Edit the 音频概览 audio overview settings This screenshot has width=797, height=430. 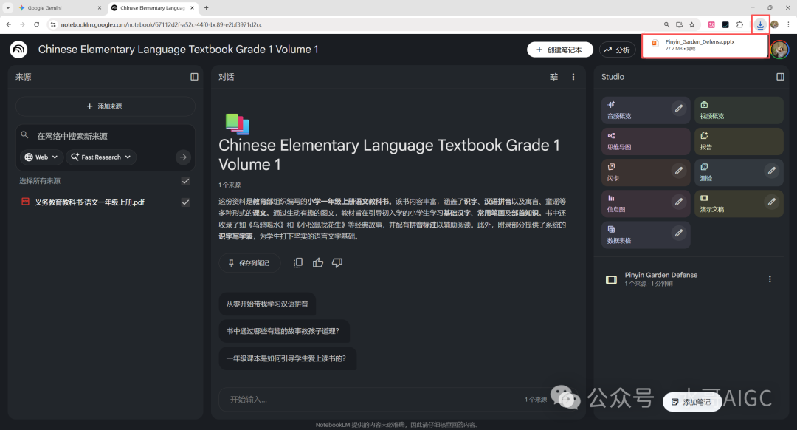point(679,109)
